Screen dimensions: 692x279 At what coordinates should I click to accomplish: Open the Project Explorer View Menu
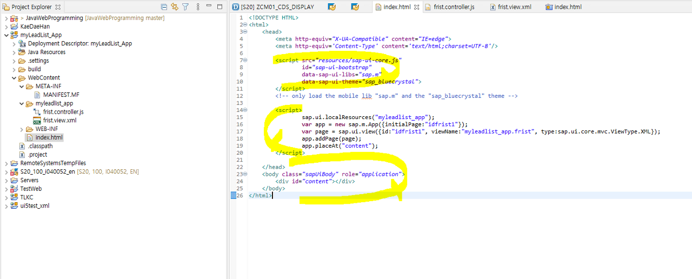click(198, 7)
